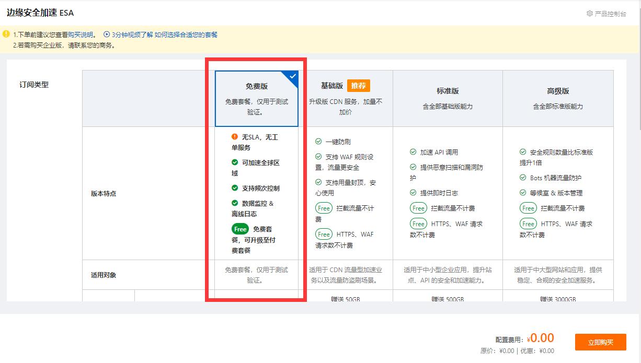
Task: Click the play icon before 3分钟视频了解
Action: click(108, 34)
